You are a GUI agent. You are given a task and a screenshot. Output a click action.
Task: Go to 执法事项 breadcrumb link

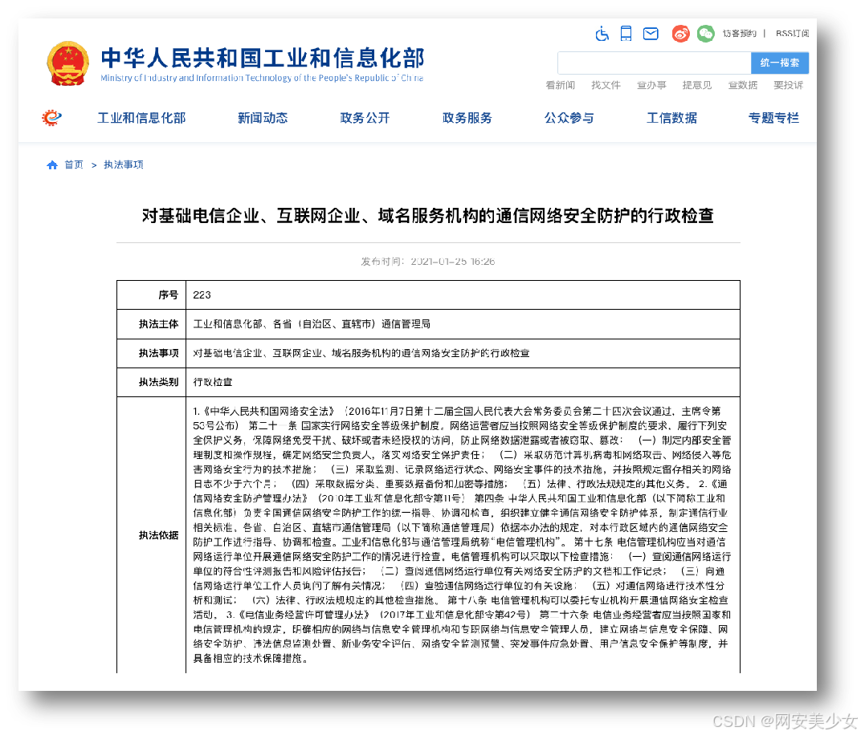coord(124,164)
